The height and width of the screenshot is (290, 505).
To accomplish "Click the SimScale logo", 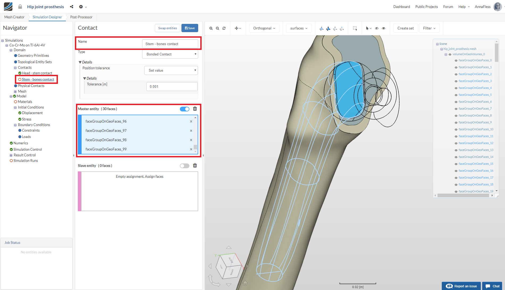I will pyautogui.click(x=8, y=6).
